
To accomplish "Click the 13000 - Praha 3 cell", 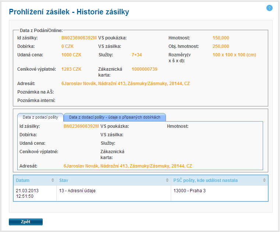I will click(x=189, y=191).
